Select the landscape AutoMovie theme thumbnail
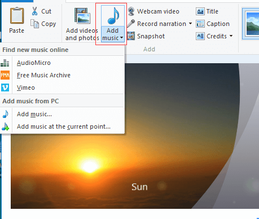Screen dimensions: 259x219 tap(251, 24)
